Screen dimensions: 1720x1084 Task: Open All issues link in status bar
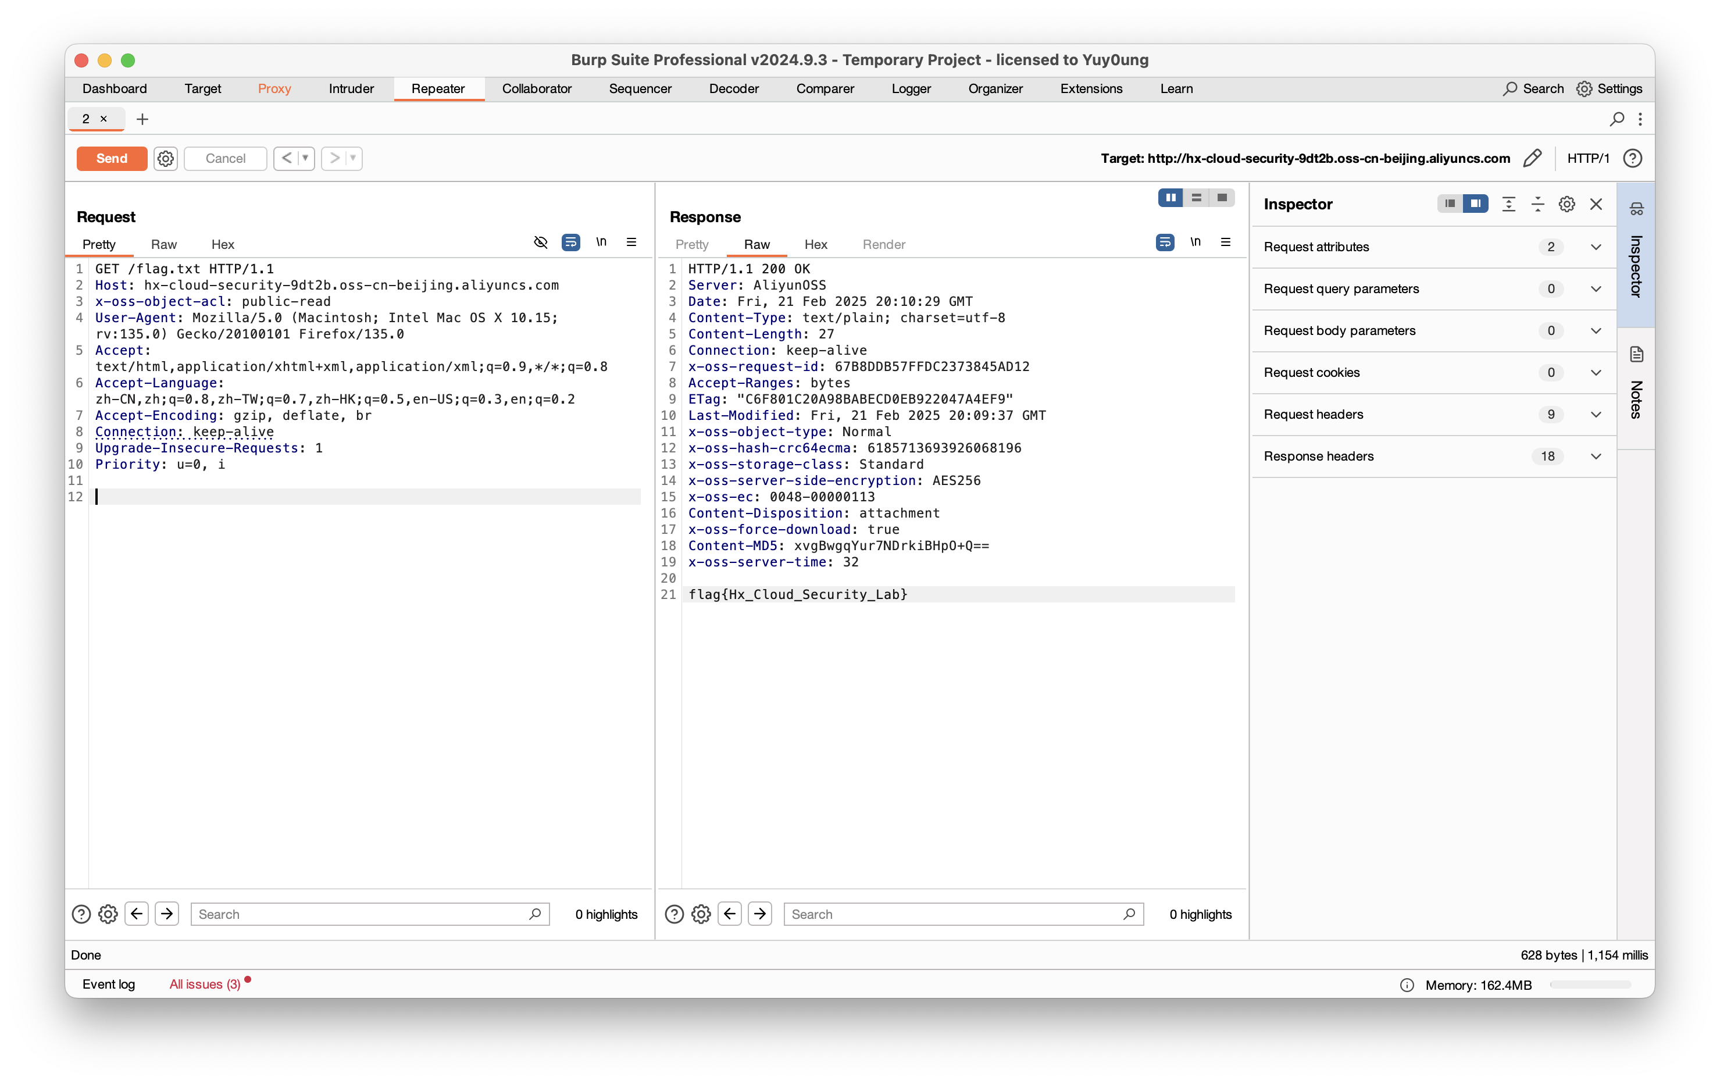[204, 984]
